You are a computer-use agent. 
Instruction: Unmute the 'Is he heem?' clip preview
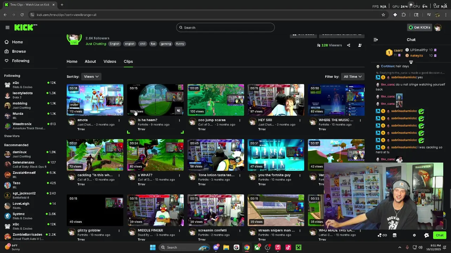(x=179, y=111)
